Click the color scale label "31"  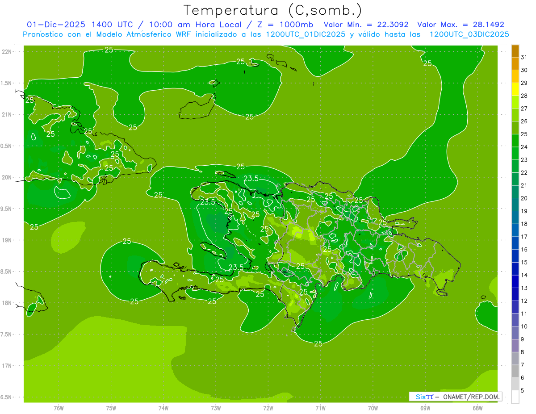pyautogui.click(x=524, y=57)
